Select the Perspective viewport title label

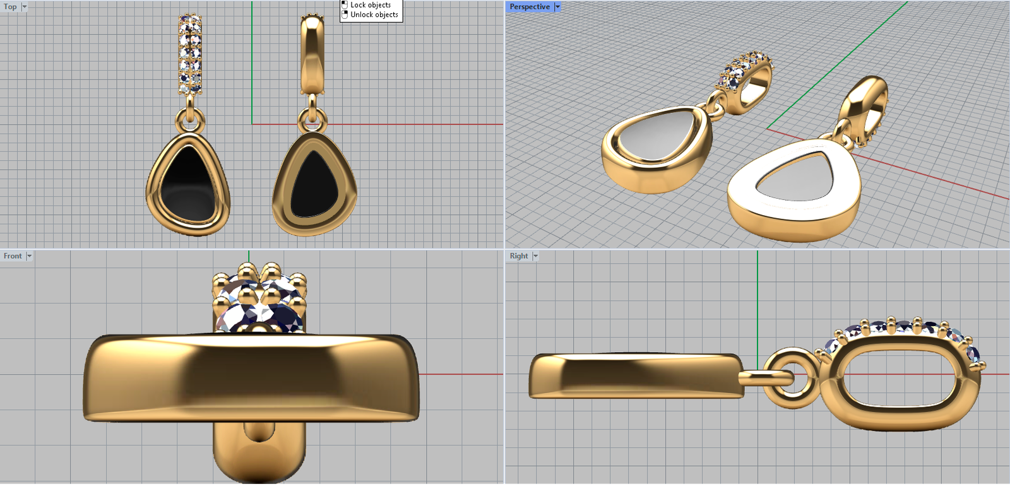pos(530,7)
